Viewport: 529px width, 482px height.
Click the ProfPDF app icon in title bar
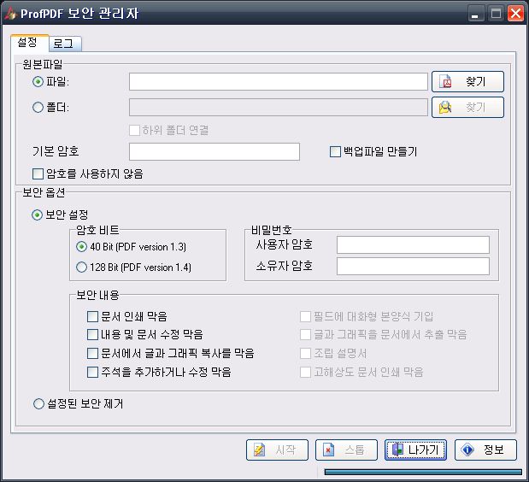(x=10, y=13)
